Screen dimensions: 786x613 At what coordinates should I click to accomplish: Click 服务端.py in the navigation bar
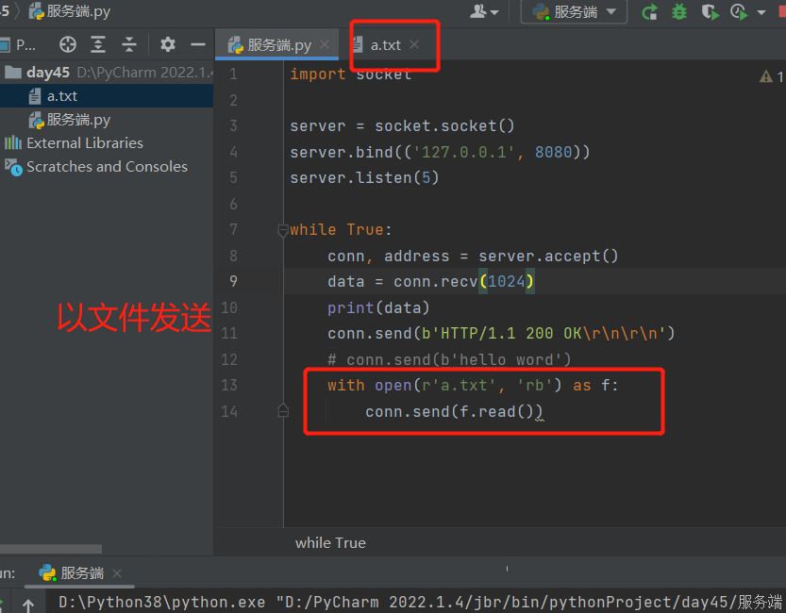(70, 11)
